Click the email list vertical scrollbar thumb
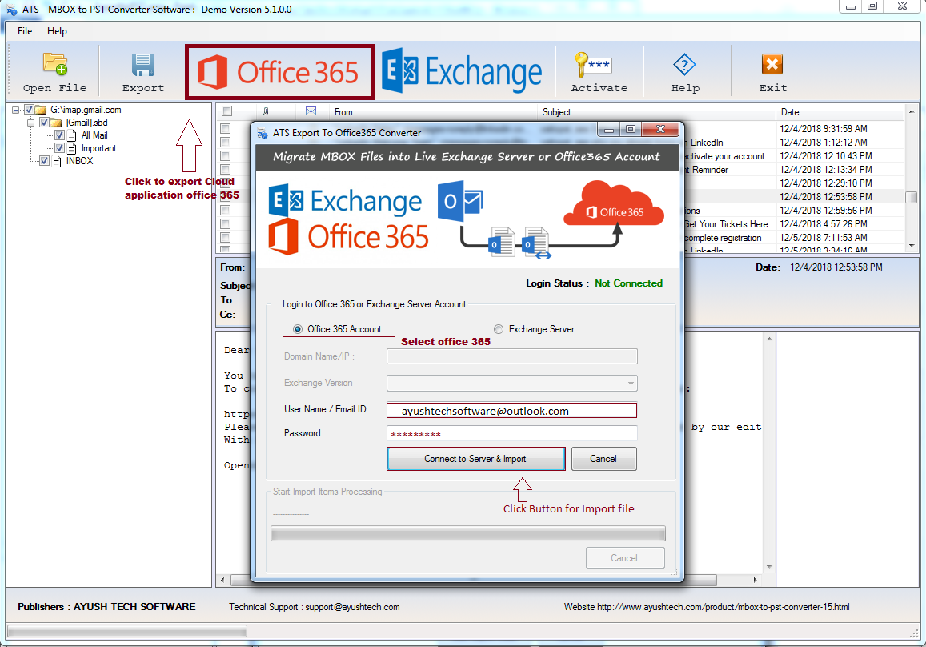Image resolution: width=926 pixels, height=647 pixels. 912,197
